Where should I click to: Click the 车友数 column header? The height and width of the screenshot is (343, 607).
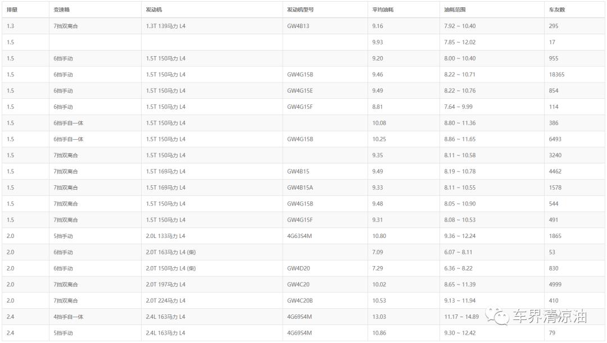click(x=557, y=10)
